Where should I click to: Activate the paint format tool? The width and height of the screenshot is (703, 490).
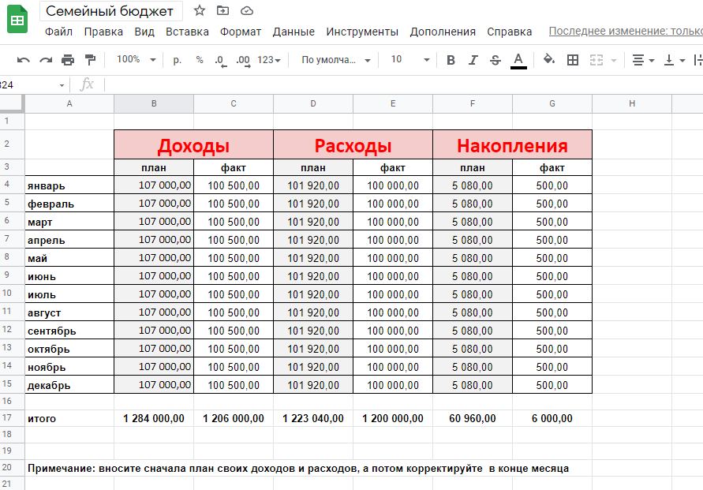pos(90,60)
